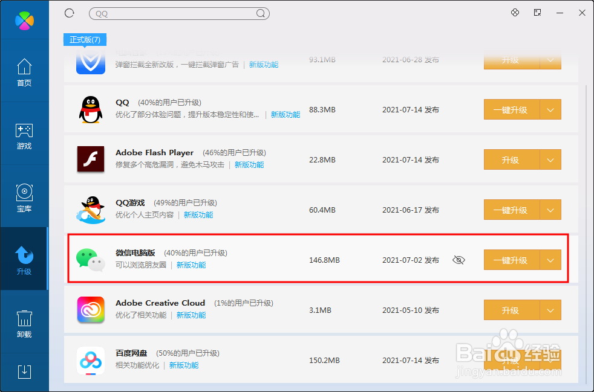
Task: Click the 88.3MB size value
Action: (x=322, y=110)
